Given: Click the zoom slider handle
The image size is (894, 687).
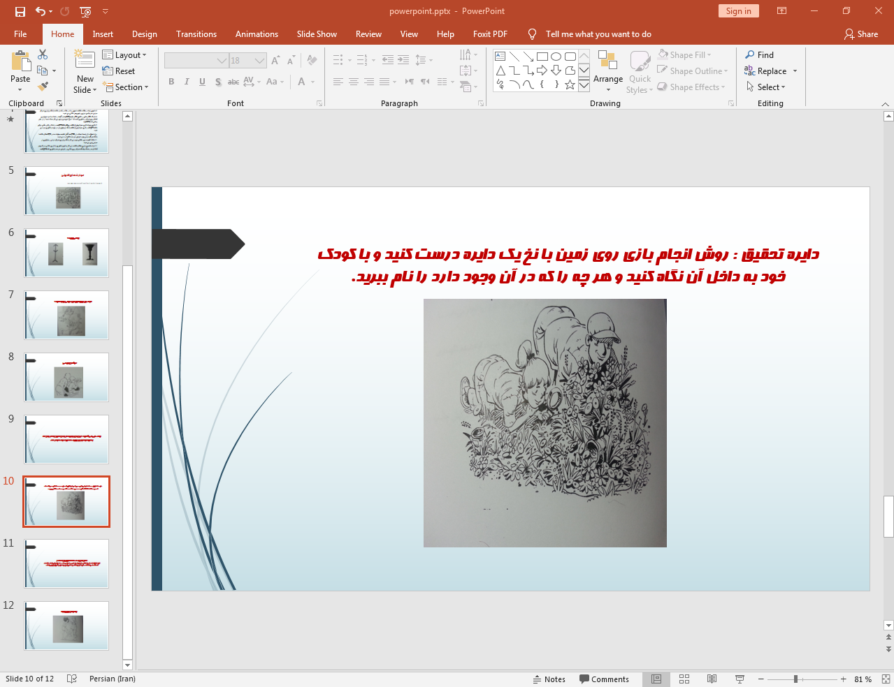Looking at the screenshot, I should pyautogui.click(x=795, y=679).
